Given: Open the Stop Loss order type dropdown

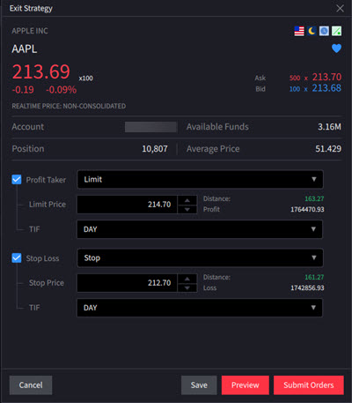Looking at the screenshot, I should tap(200, 257).
